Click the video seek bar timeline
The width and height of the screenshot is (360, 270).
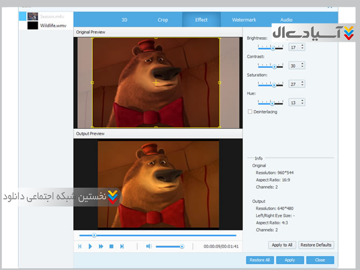[x=157, y=235]
